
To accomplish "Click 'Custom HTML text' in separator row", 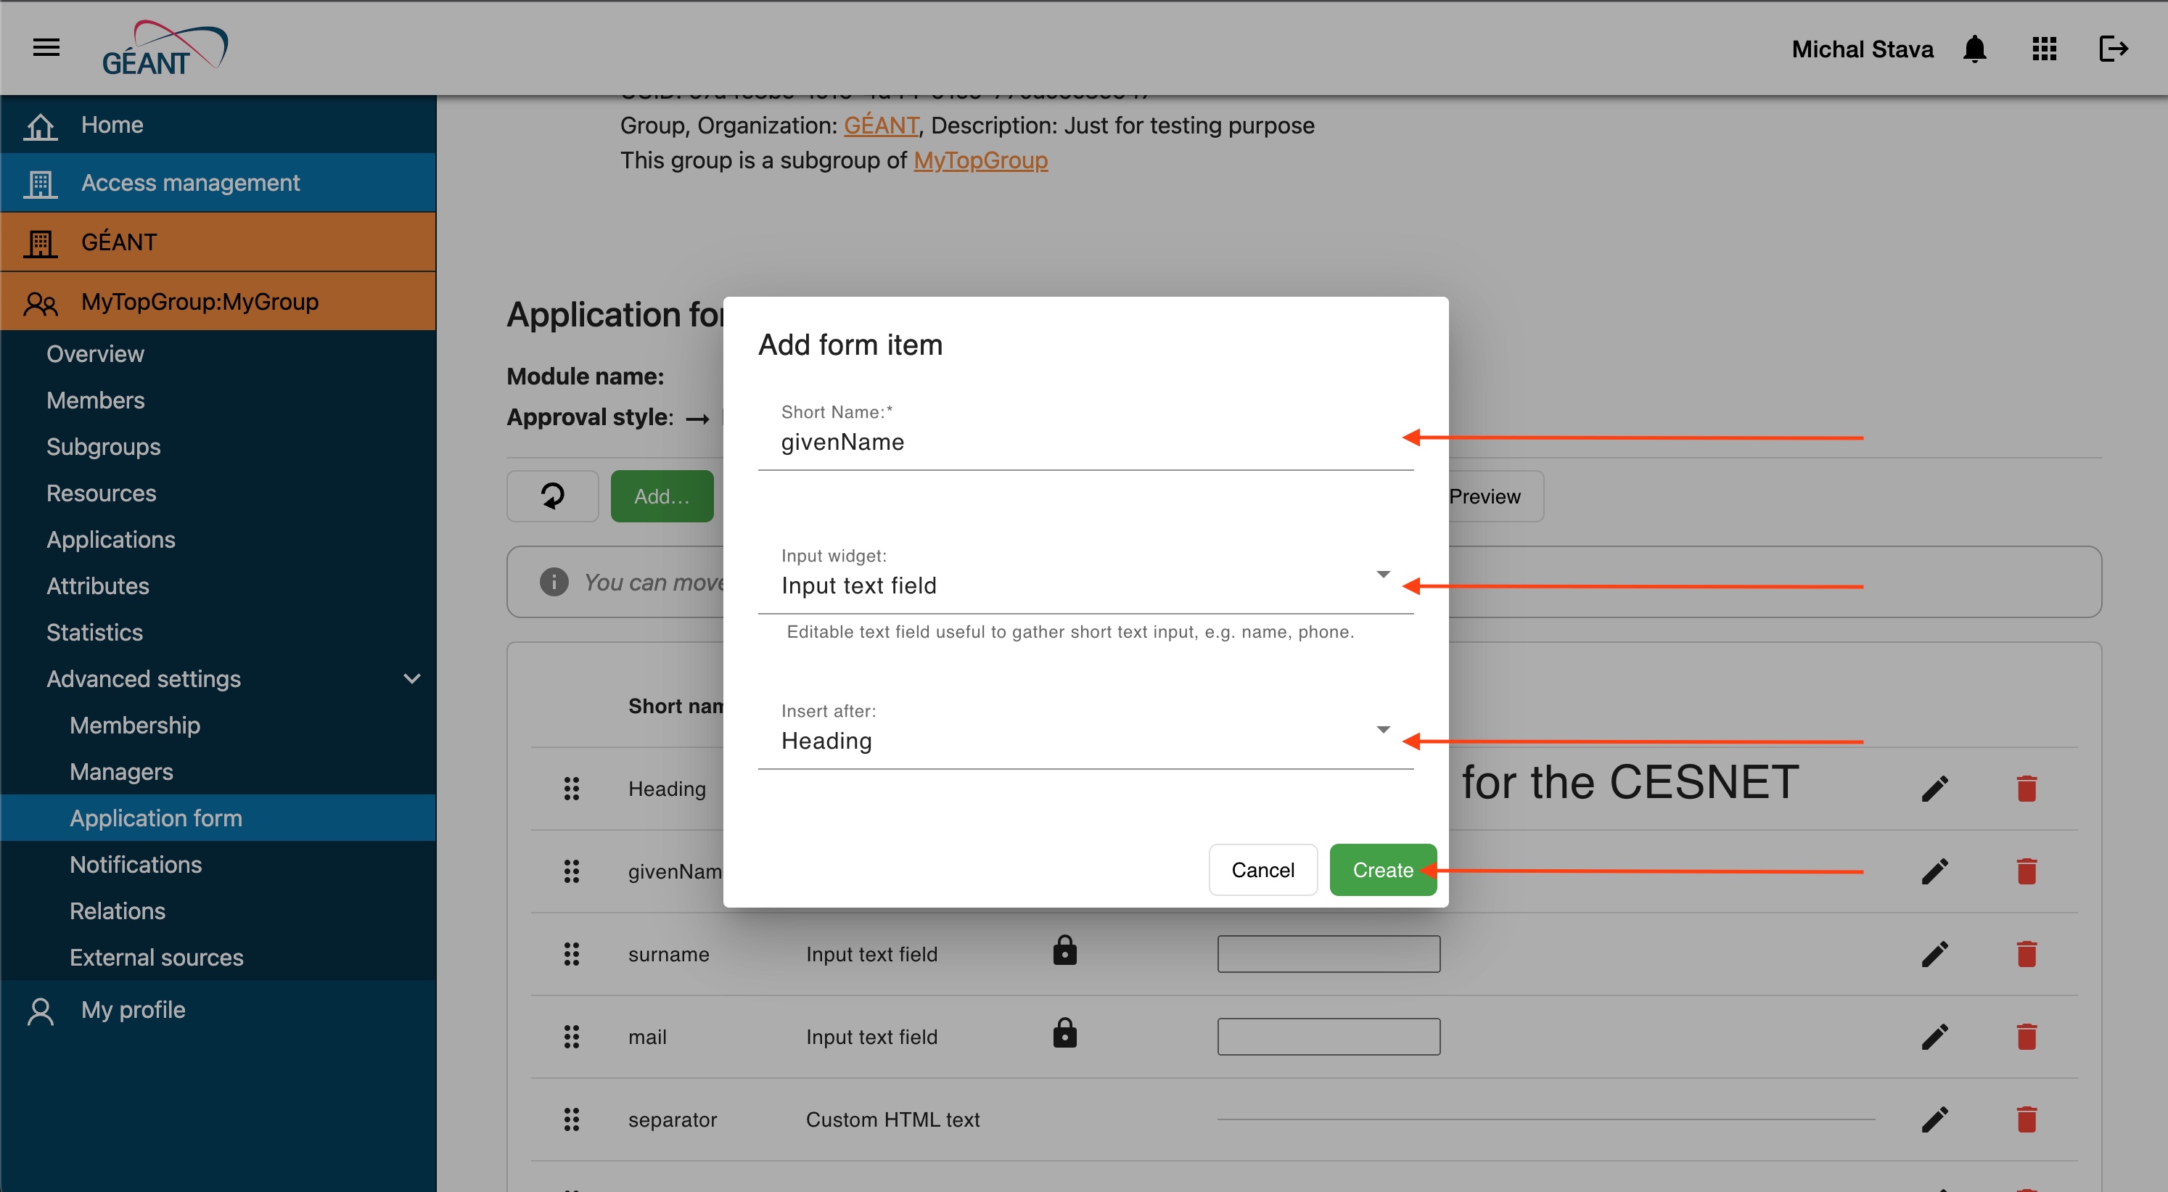I will (893, 1119).
